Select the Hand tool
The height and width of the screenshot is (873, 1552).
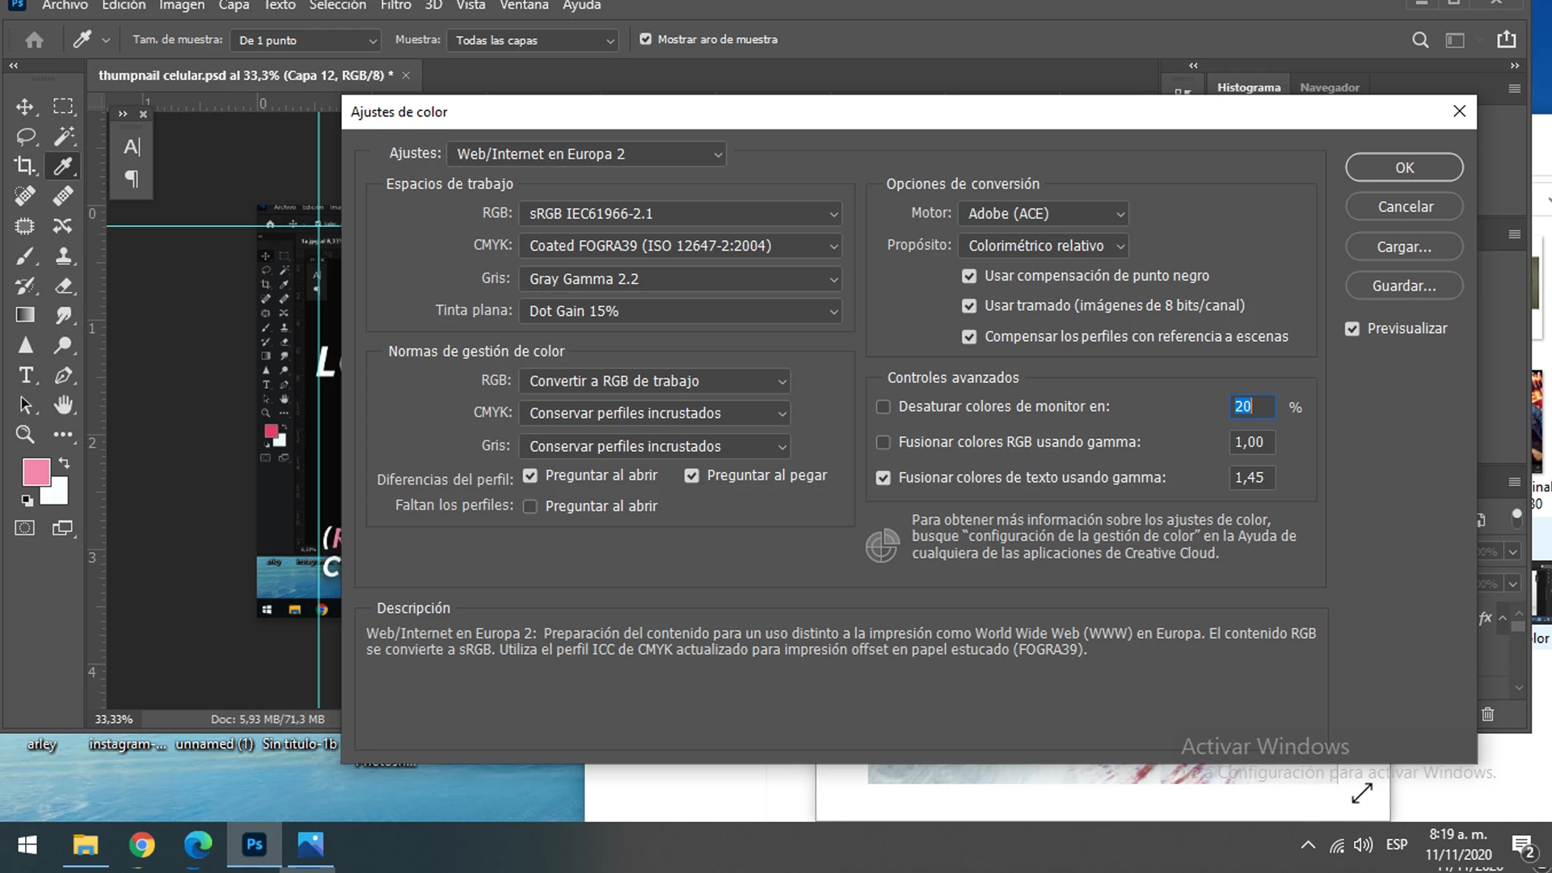64,404
